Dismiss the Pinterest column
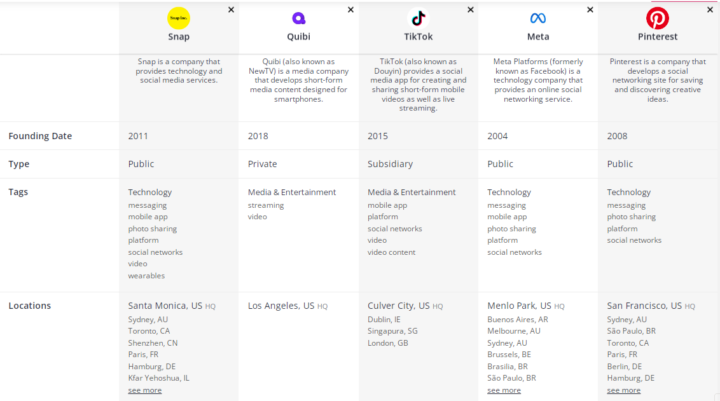 [x=710, y=10]
